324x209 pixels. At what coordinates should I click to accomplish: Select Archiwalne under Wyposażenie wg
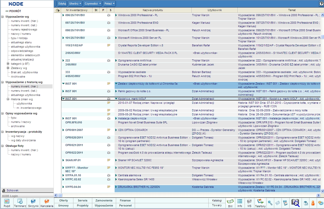tap(18, 77)
